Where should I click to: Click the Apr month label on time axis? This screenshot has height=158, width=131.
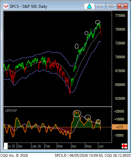click(74, 146)
